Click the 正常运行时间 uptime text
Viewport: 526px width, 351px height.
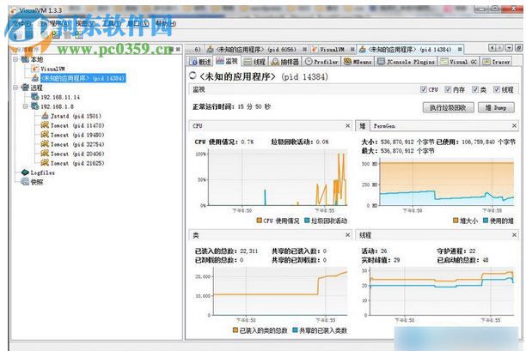click(x=231, y=106)
